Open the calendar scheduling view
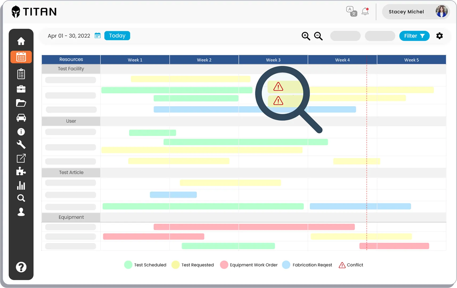The height and width of the screenshot is (288, 457). pos(21,57)
